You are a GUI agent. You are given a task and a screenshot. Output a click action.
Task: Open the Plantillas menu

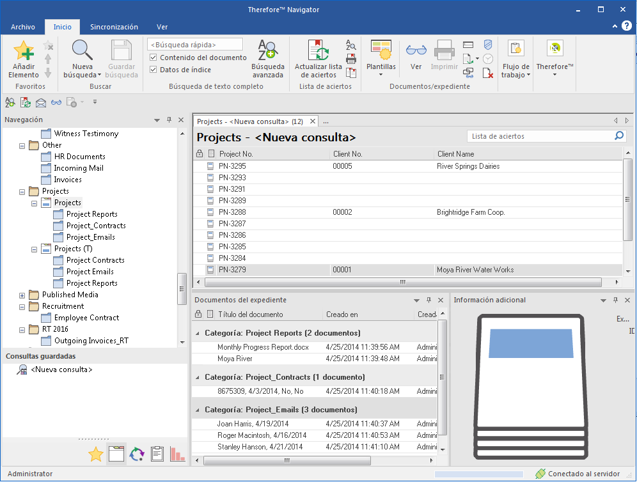[381, 59]
